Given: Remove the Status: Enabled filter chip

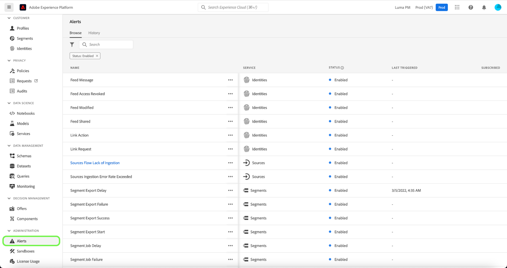Looking at the screenshot, I should pos(97,55).
